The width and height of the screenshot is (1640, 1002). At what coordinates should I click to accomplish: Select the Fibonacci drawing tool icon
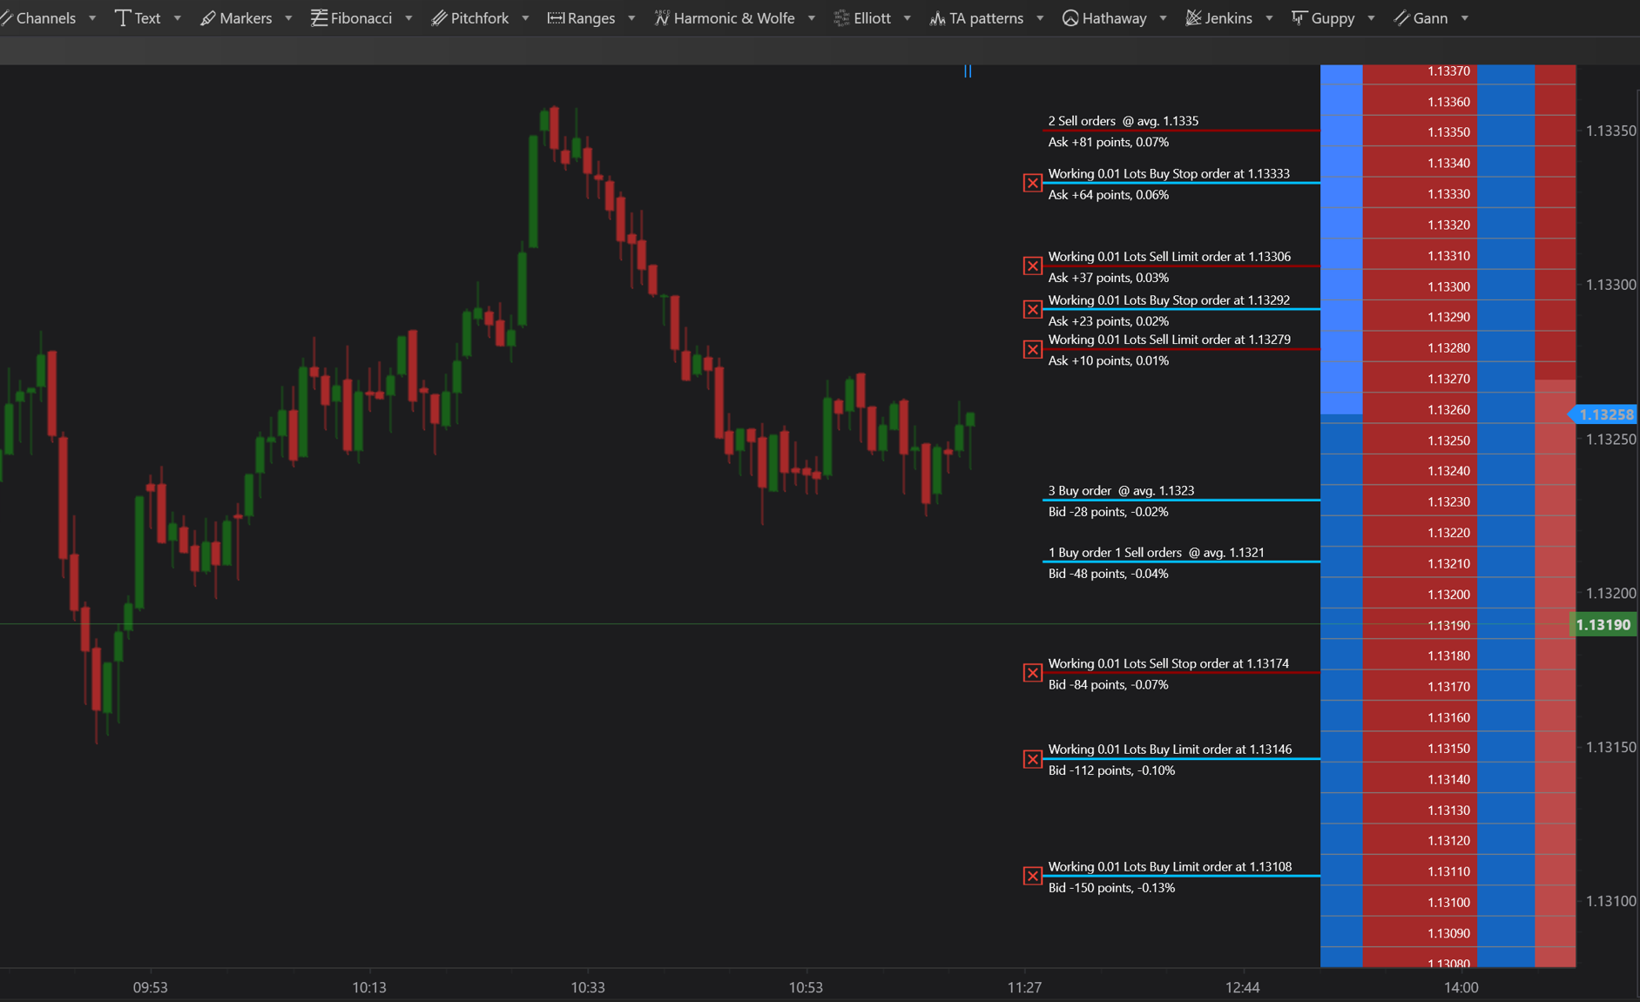tap(320, 18)
